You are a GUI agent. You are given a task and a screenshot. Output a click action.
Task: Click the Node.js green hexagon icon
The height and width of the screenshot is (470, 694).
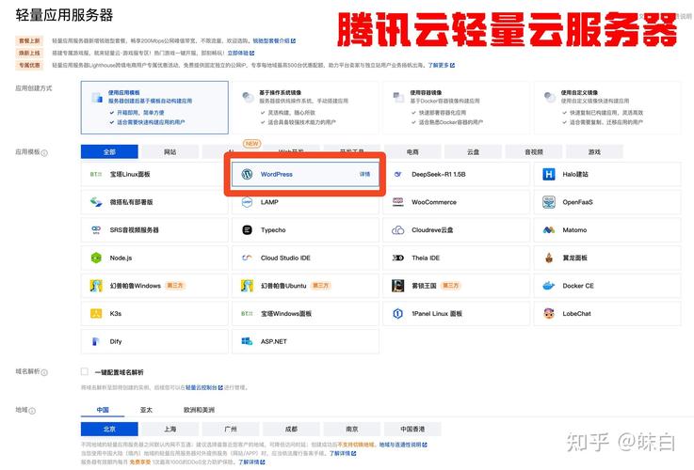[x=96, y=258]
